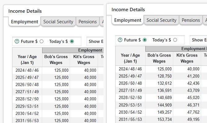
Task: Click Bob's wage value 153,734
Action: click(165, 119)
